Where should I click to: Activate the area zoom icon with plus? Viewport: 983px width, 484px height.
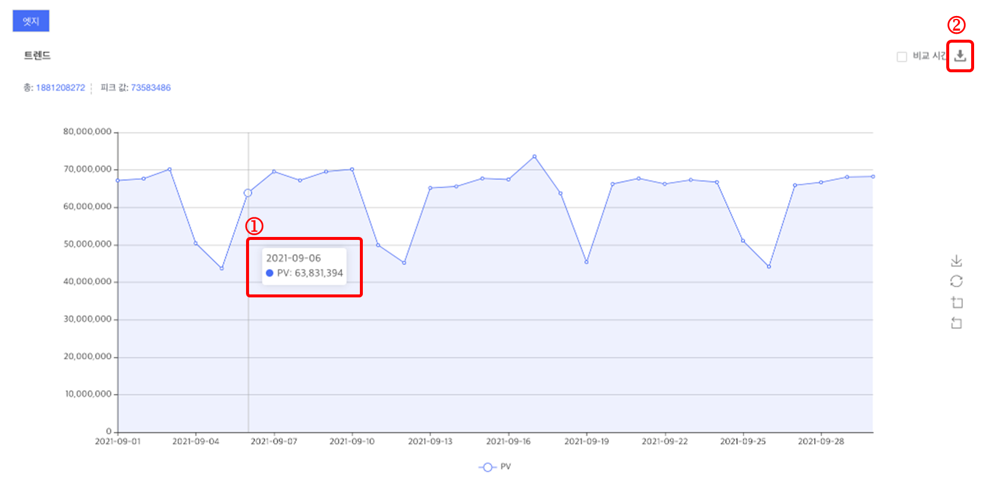(956, 302)
